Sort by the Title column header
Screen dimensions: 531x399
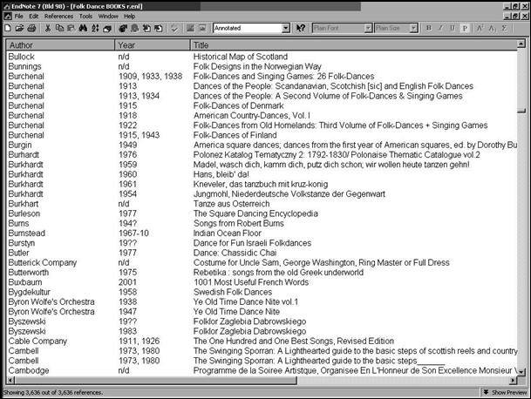pyautogui.click(x=353, y=45)
